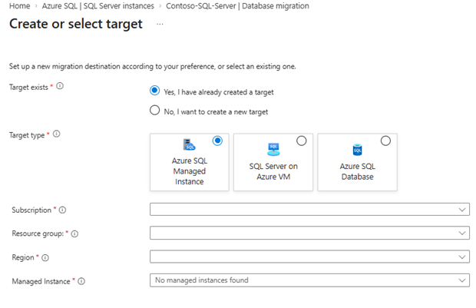
Task: Expand the Managed Instance dropdown
Action: point(309,280)
